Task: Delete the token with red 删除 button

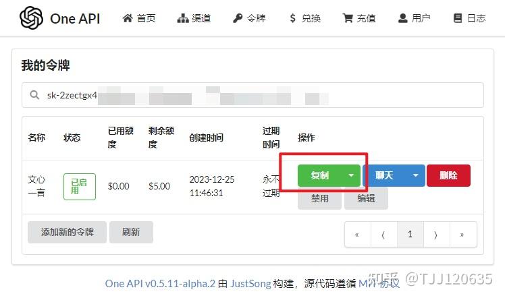Action: (x=448, y=175)
